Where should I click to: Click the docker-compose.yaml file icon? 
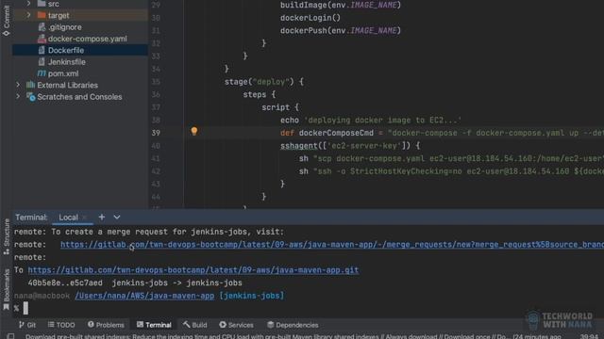coord(42,39)
